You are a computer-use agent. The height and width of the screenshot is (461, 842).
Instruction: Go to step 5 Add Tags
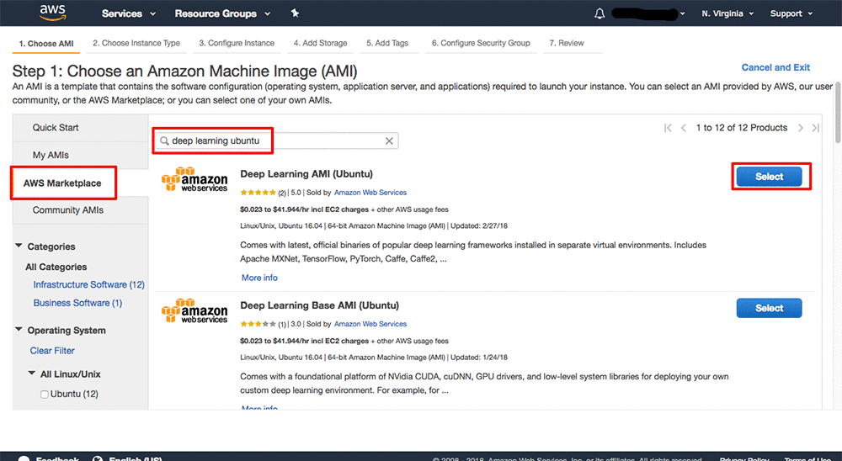pyautogui.click(x=387, y=43)
